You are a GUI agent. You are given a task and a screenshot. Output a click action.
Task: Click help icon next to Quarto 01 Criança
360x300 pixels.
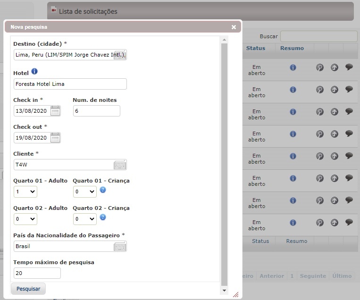pos(103,190)
